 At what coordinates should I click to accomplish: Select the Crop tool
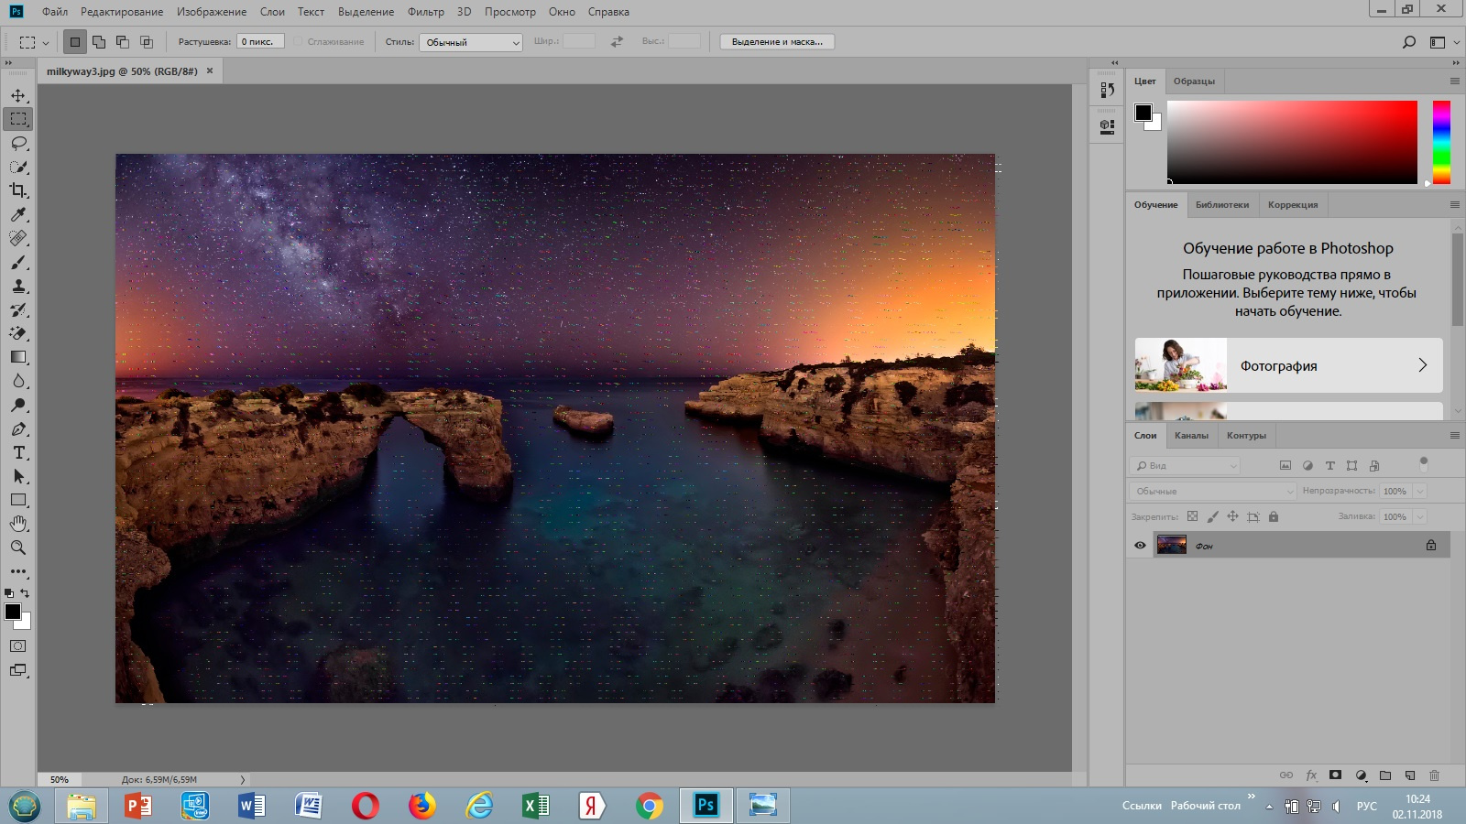tap(18, 190)
